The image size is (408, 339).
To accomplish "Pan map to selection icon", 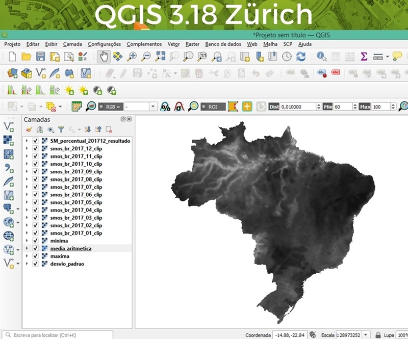I will point(118,57).
